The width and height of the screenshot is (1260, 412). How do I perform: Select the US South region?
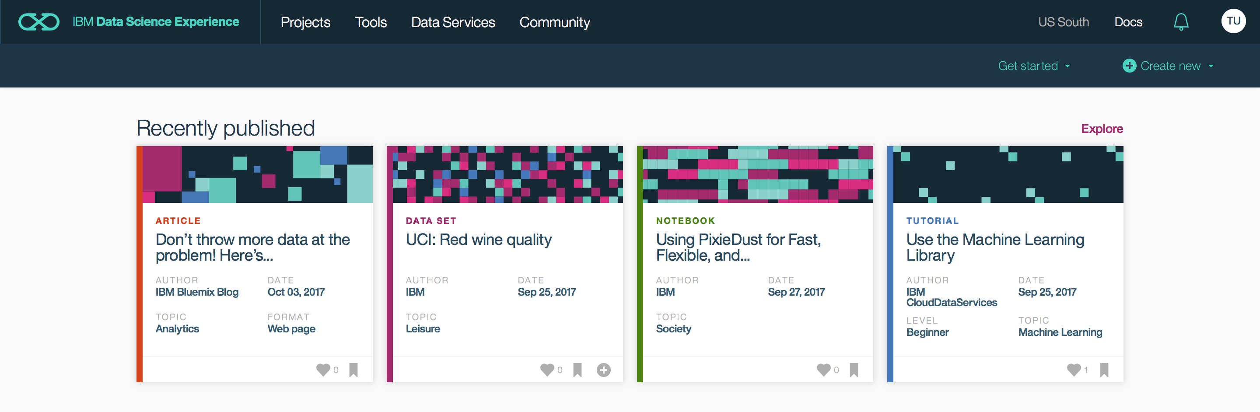[1064, 22]
